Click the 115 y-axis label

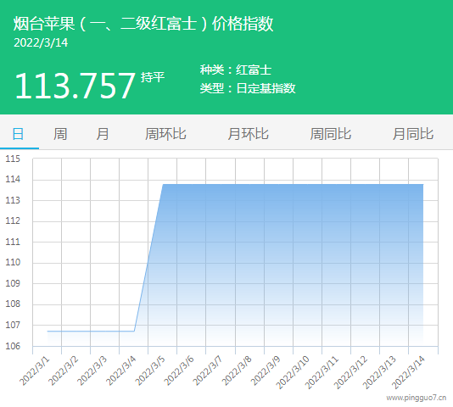coord(13,159)
